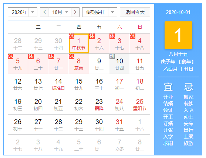Go to previous month arrow
Viewport: 206px width, 158px height.
(x=44, y=12)
